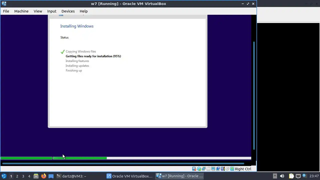Open the application launcher menu icon
The width and height of the screenshot is (320, 180).
click(x=4, y=176)
